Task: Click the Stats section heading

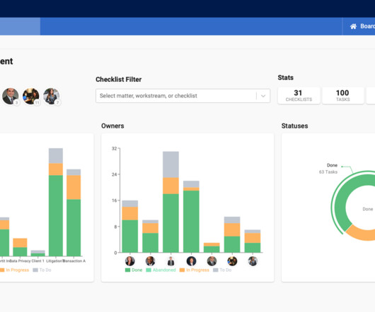Action: pyautogui.click(x=286, y=78)
